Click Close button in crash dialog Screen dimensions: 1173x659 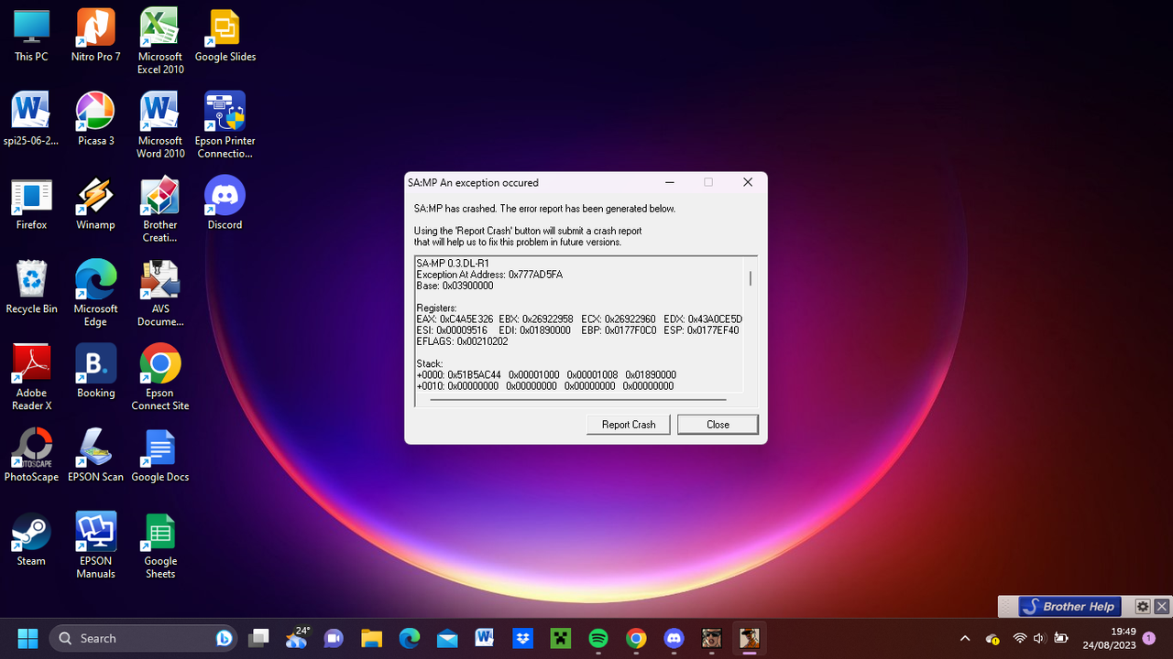coord(718,425)
